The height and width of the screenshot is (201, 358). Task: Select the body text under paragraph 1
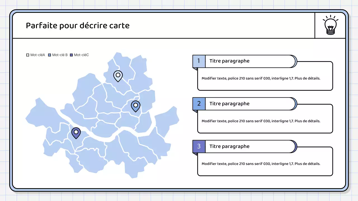coord(261,78)
